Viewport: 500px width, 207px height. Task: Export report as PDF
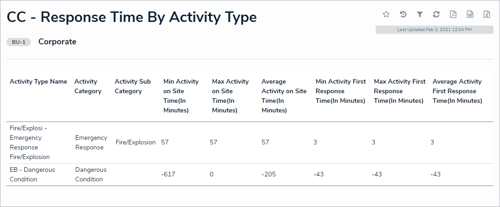(453, 15)
